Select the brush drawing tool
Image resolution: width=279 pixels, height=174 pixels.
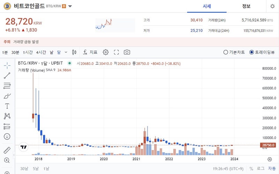[x=7, y=96]
